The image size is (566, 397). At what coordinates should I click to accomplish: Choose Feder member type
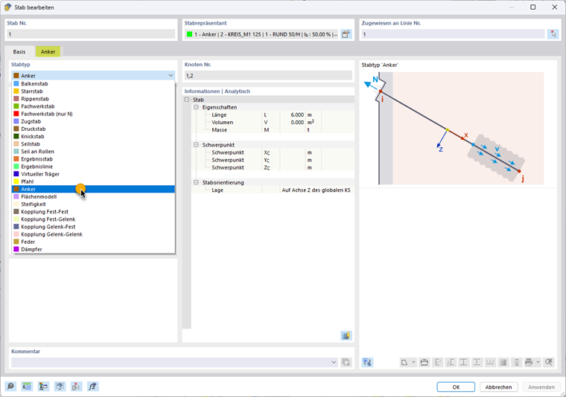pyautogui.click(x=94, y=242)
